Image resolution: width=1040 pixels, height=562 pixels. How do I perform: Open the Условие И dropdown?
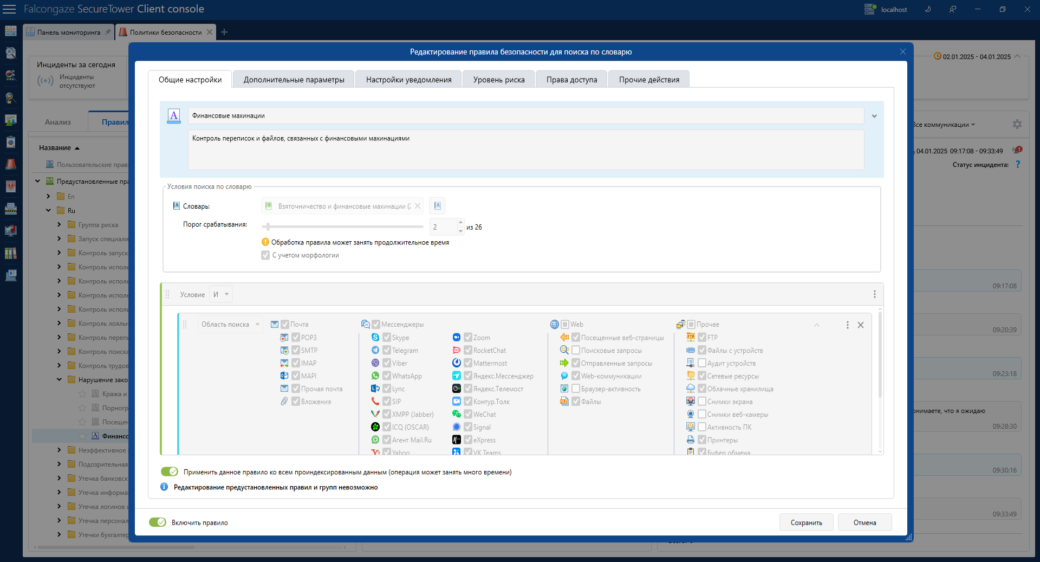pos(221,294)
